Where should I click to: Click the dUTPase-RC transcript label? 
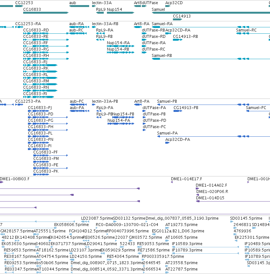point(154,49)
